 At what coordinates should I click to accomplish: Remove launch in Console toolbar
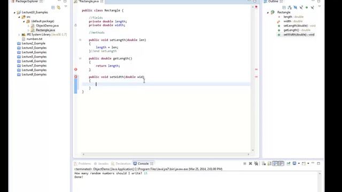pos(251,164)
